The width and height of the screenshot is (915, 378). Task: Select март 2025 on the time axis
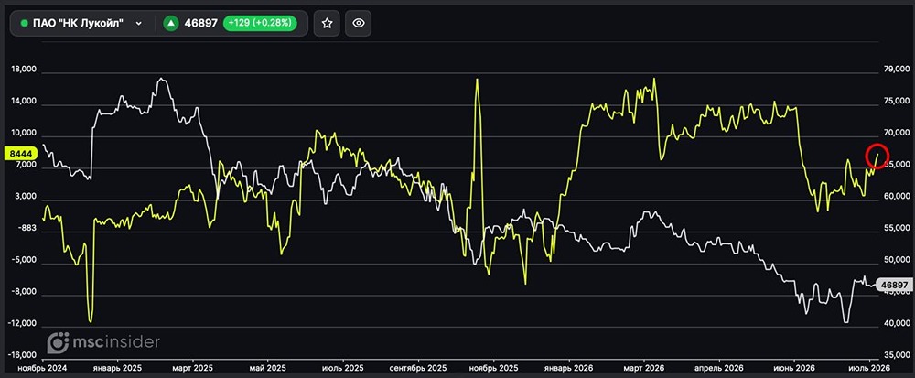[194, 368]
